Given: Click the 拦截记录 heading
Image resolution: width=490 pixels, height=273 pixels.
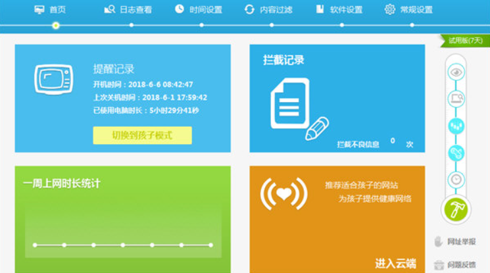Looking at the screenshot, I should click(283, 60).
